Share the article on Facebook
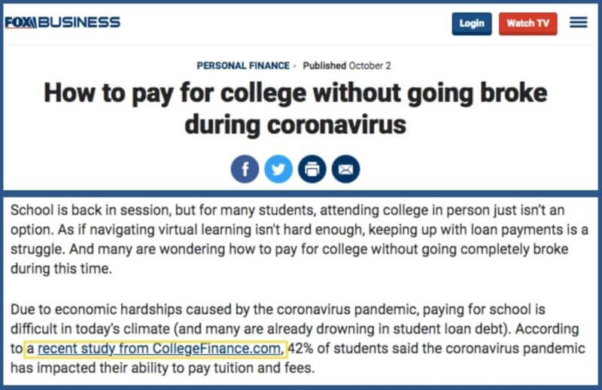Screen dimensions: 602x390 [x=245, y=169]
